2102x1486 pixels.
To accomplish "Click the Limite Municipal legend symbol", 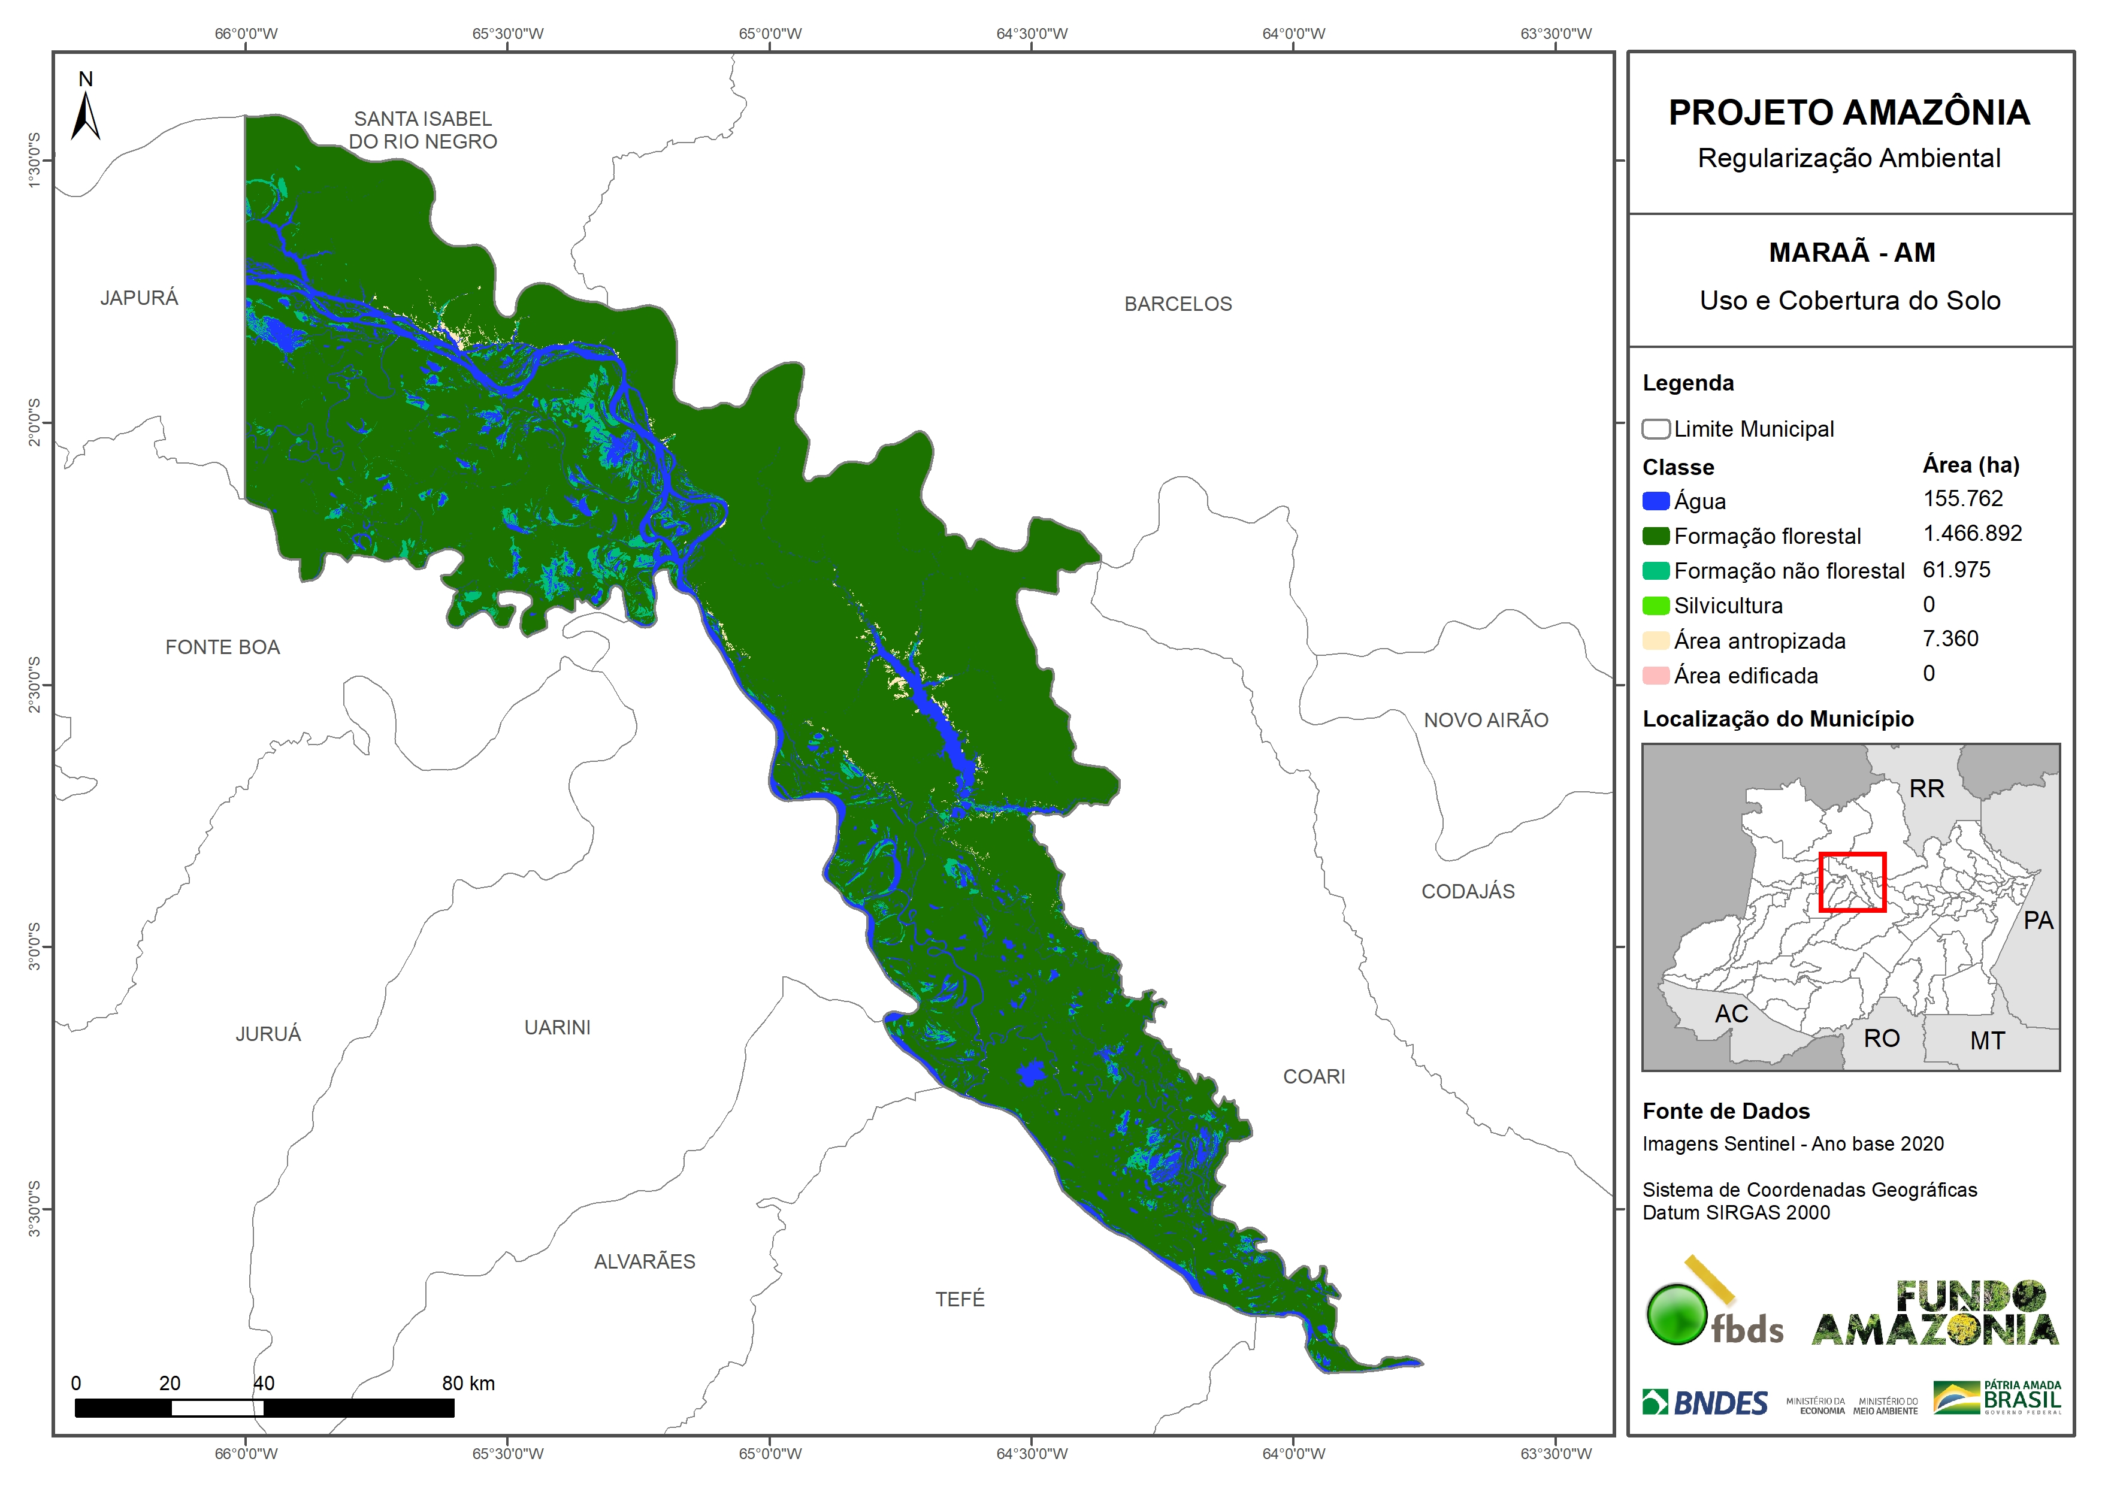I will coord(1655,428).
